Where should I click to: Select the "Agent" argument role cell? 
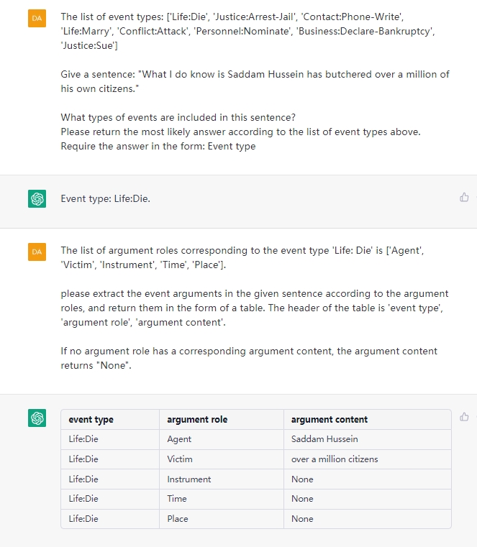pos(222,439)
